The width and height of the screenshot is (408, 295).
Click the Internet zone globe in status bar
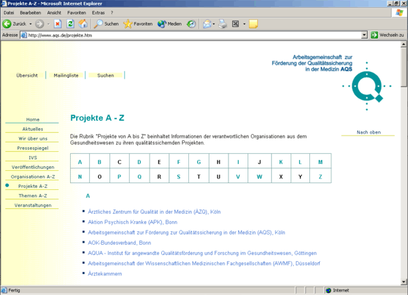[x=328, y=290]
